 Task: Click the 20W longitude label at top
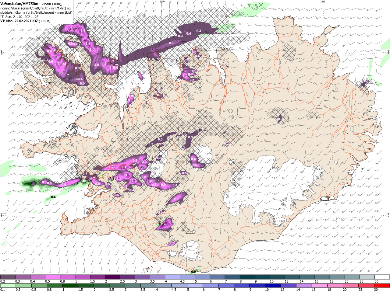pyautogui.click(x=162, y=2)
